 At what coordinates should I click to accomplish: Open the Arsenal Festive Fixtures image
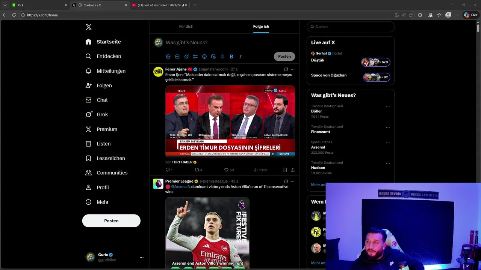pyautogui.click(x=207, y=233)
